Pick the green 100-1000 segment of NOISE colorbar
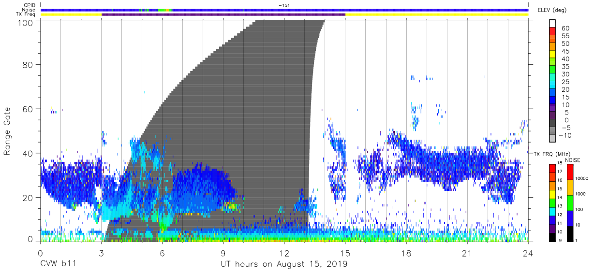The height and width of the screenshot is (274, 594). tap(569, 202)
